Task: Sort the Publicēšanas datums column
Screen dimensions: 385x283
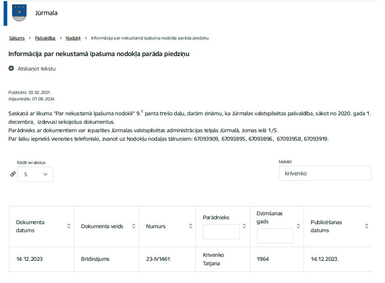Action: [366, 226]
